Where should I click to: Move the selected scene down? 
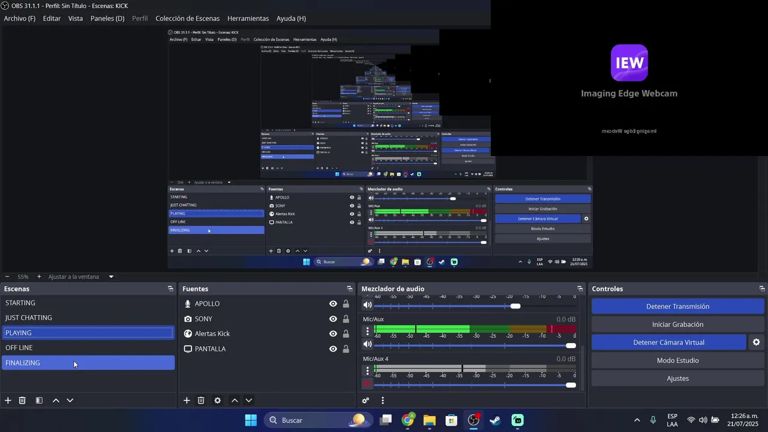(70, 400)
